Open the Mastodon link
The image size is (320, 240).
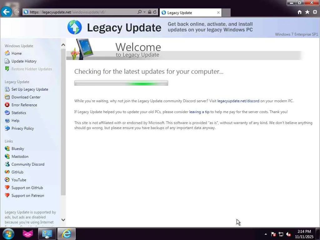pos(20,157)
